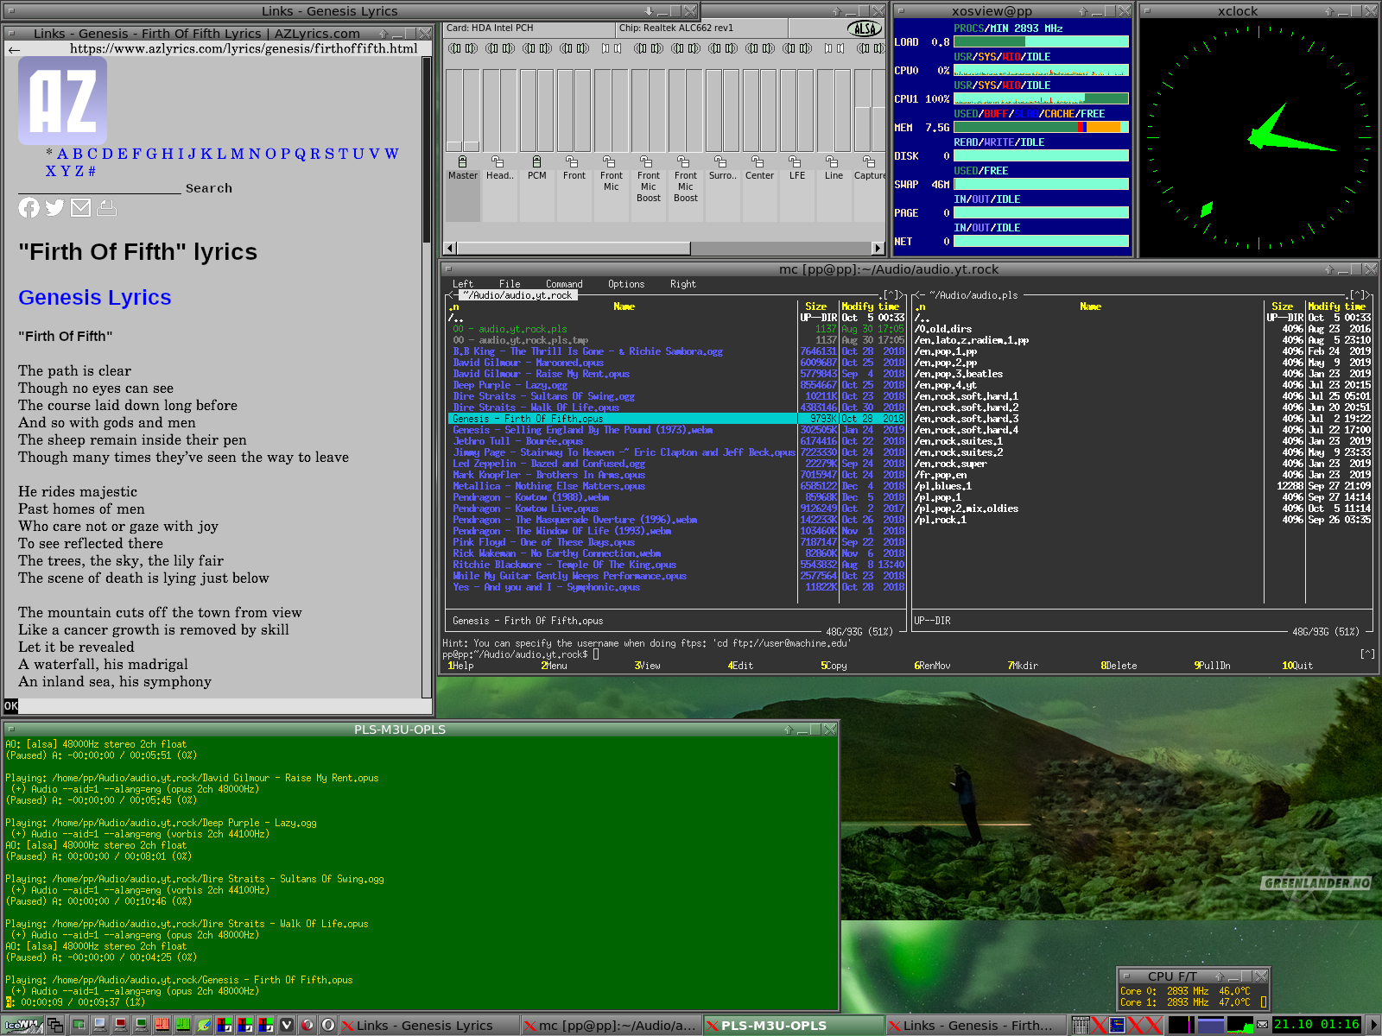Click the taskbar clock display
This screenshot has width=1382, height=1036.
pos(1315,1026)
